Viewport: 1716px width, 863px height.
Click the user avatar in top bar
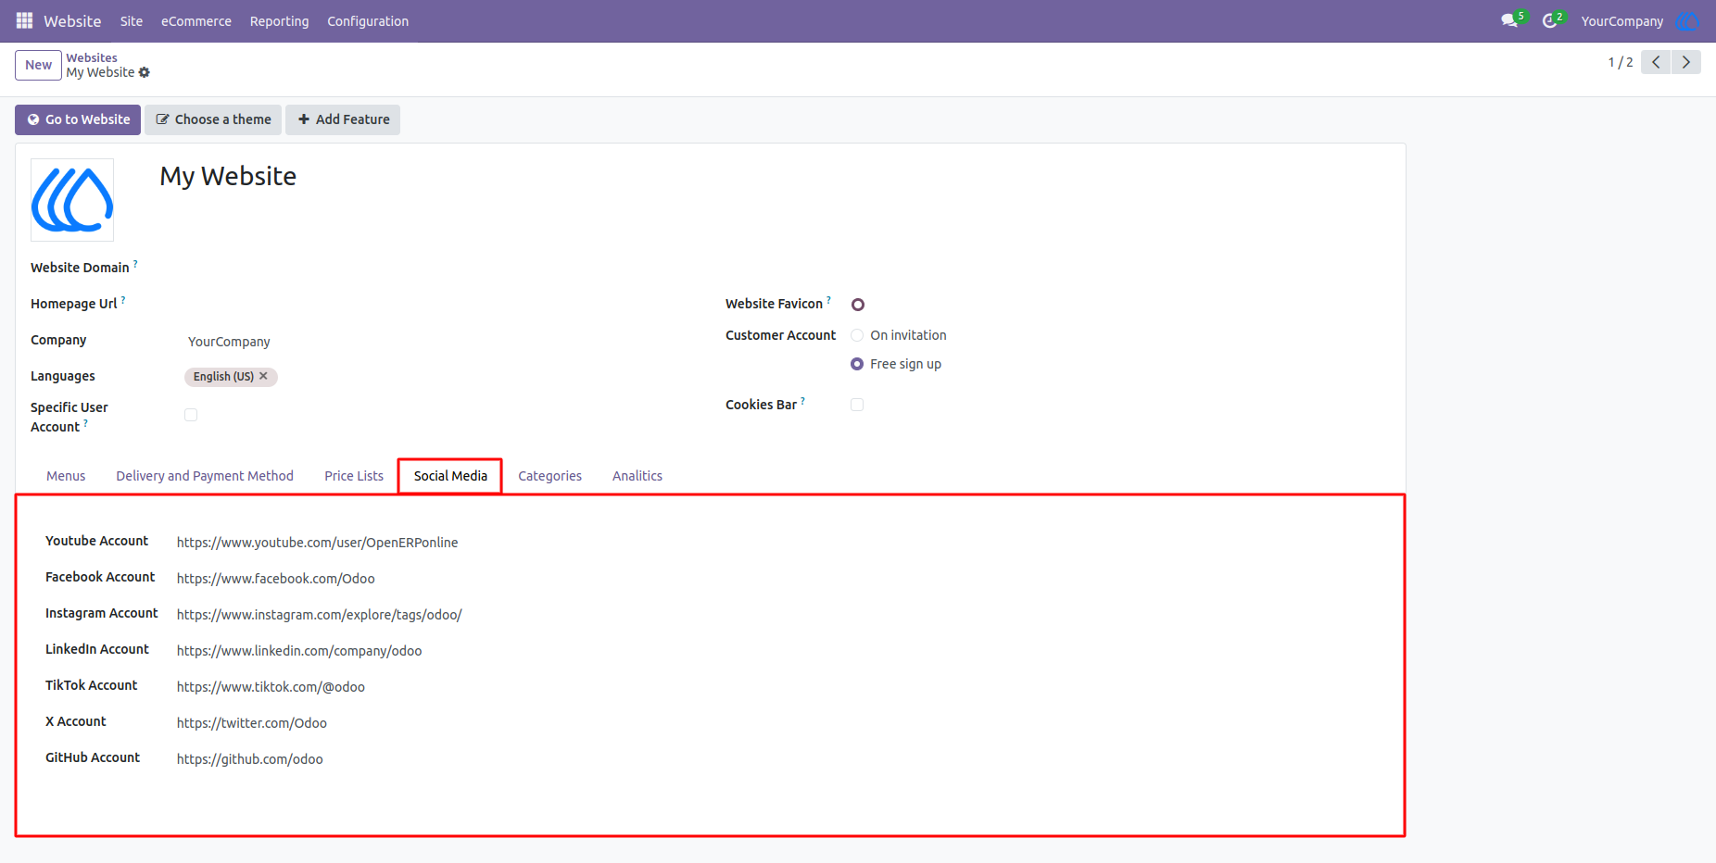click(x=1687, y=20)
